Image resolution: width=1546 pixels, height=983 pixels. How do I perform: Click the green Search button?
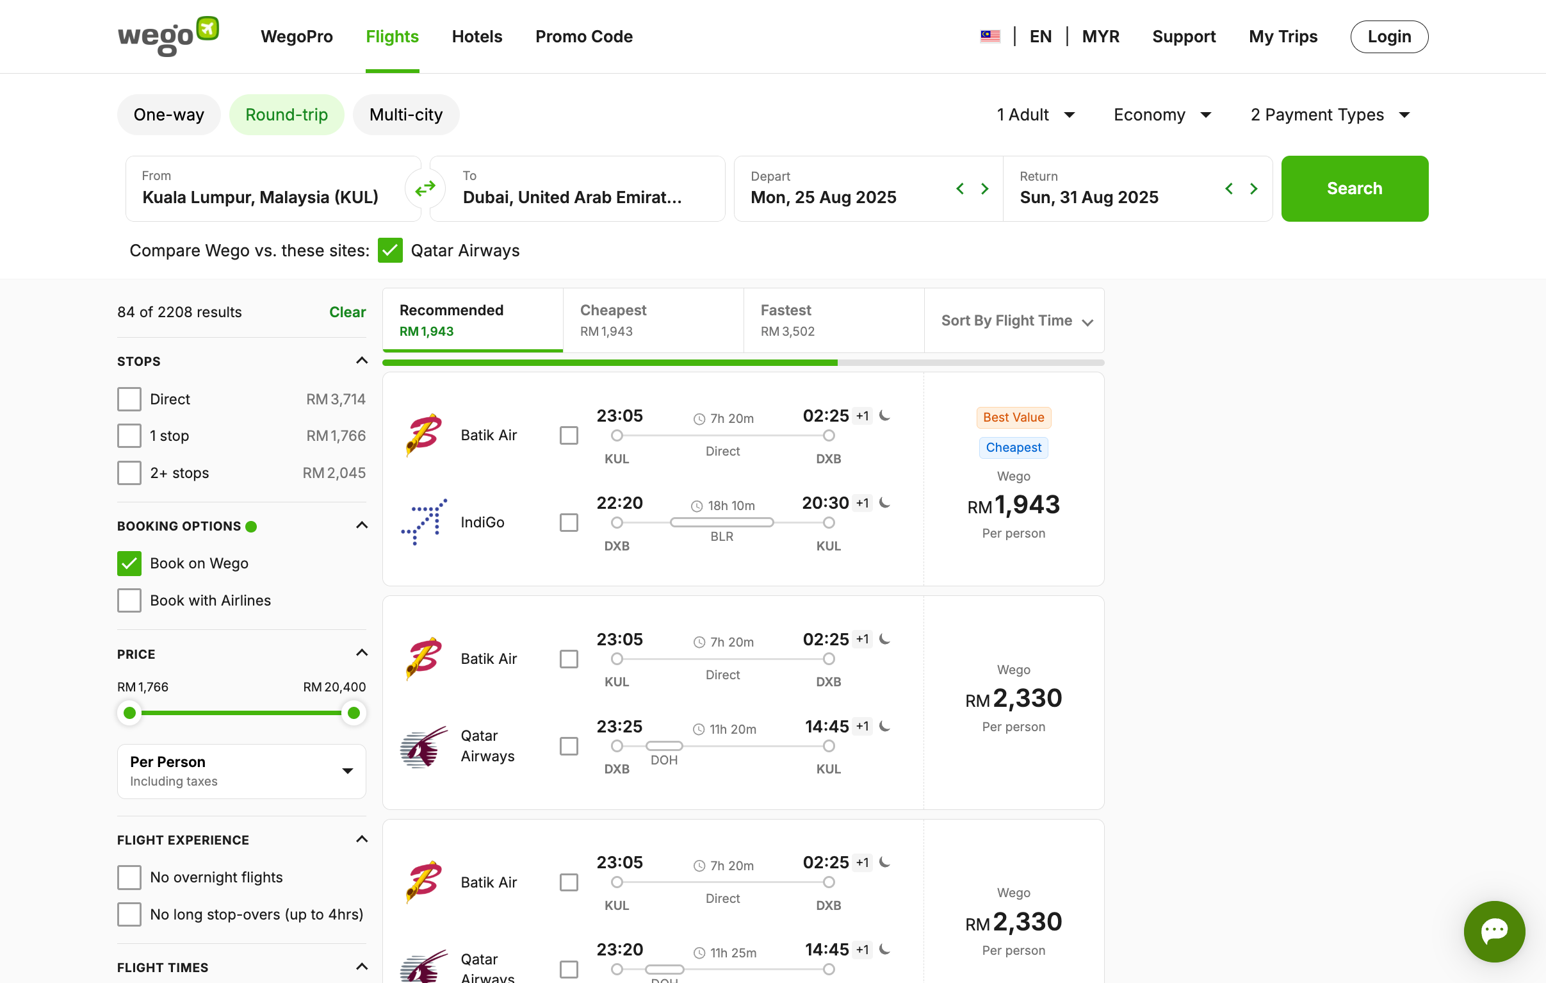click(1355, 188)
